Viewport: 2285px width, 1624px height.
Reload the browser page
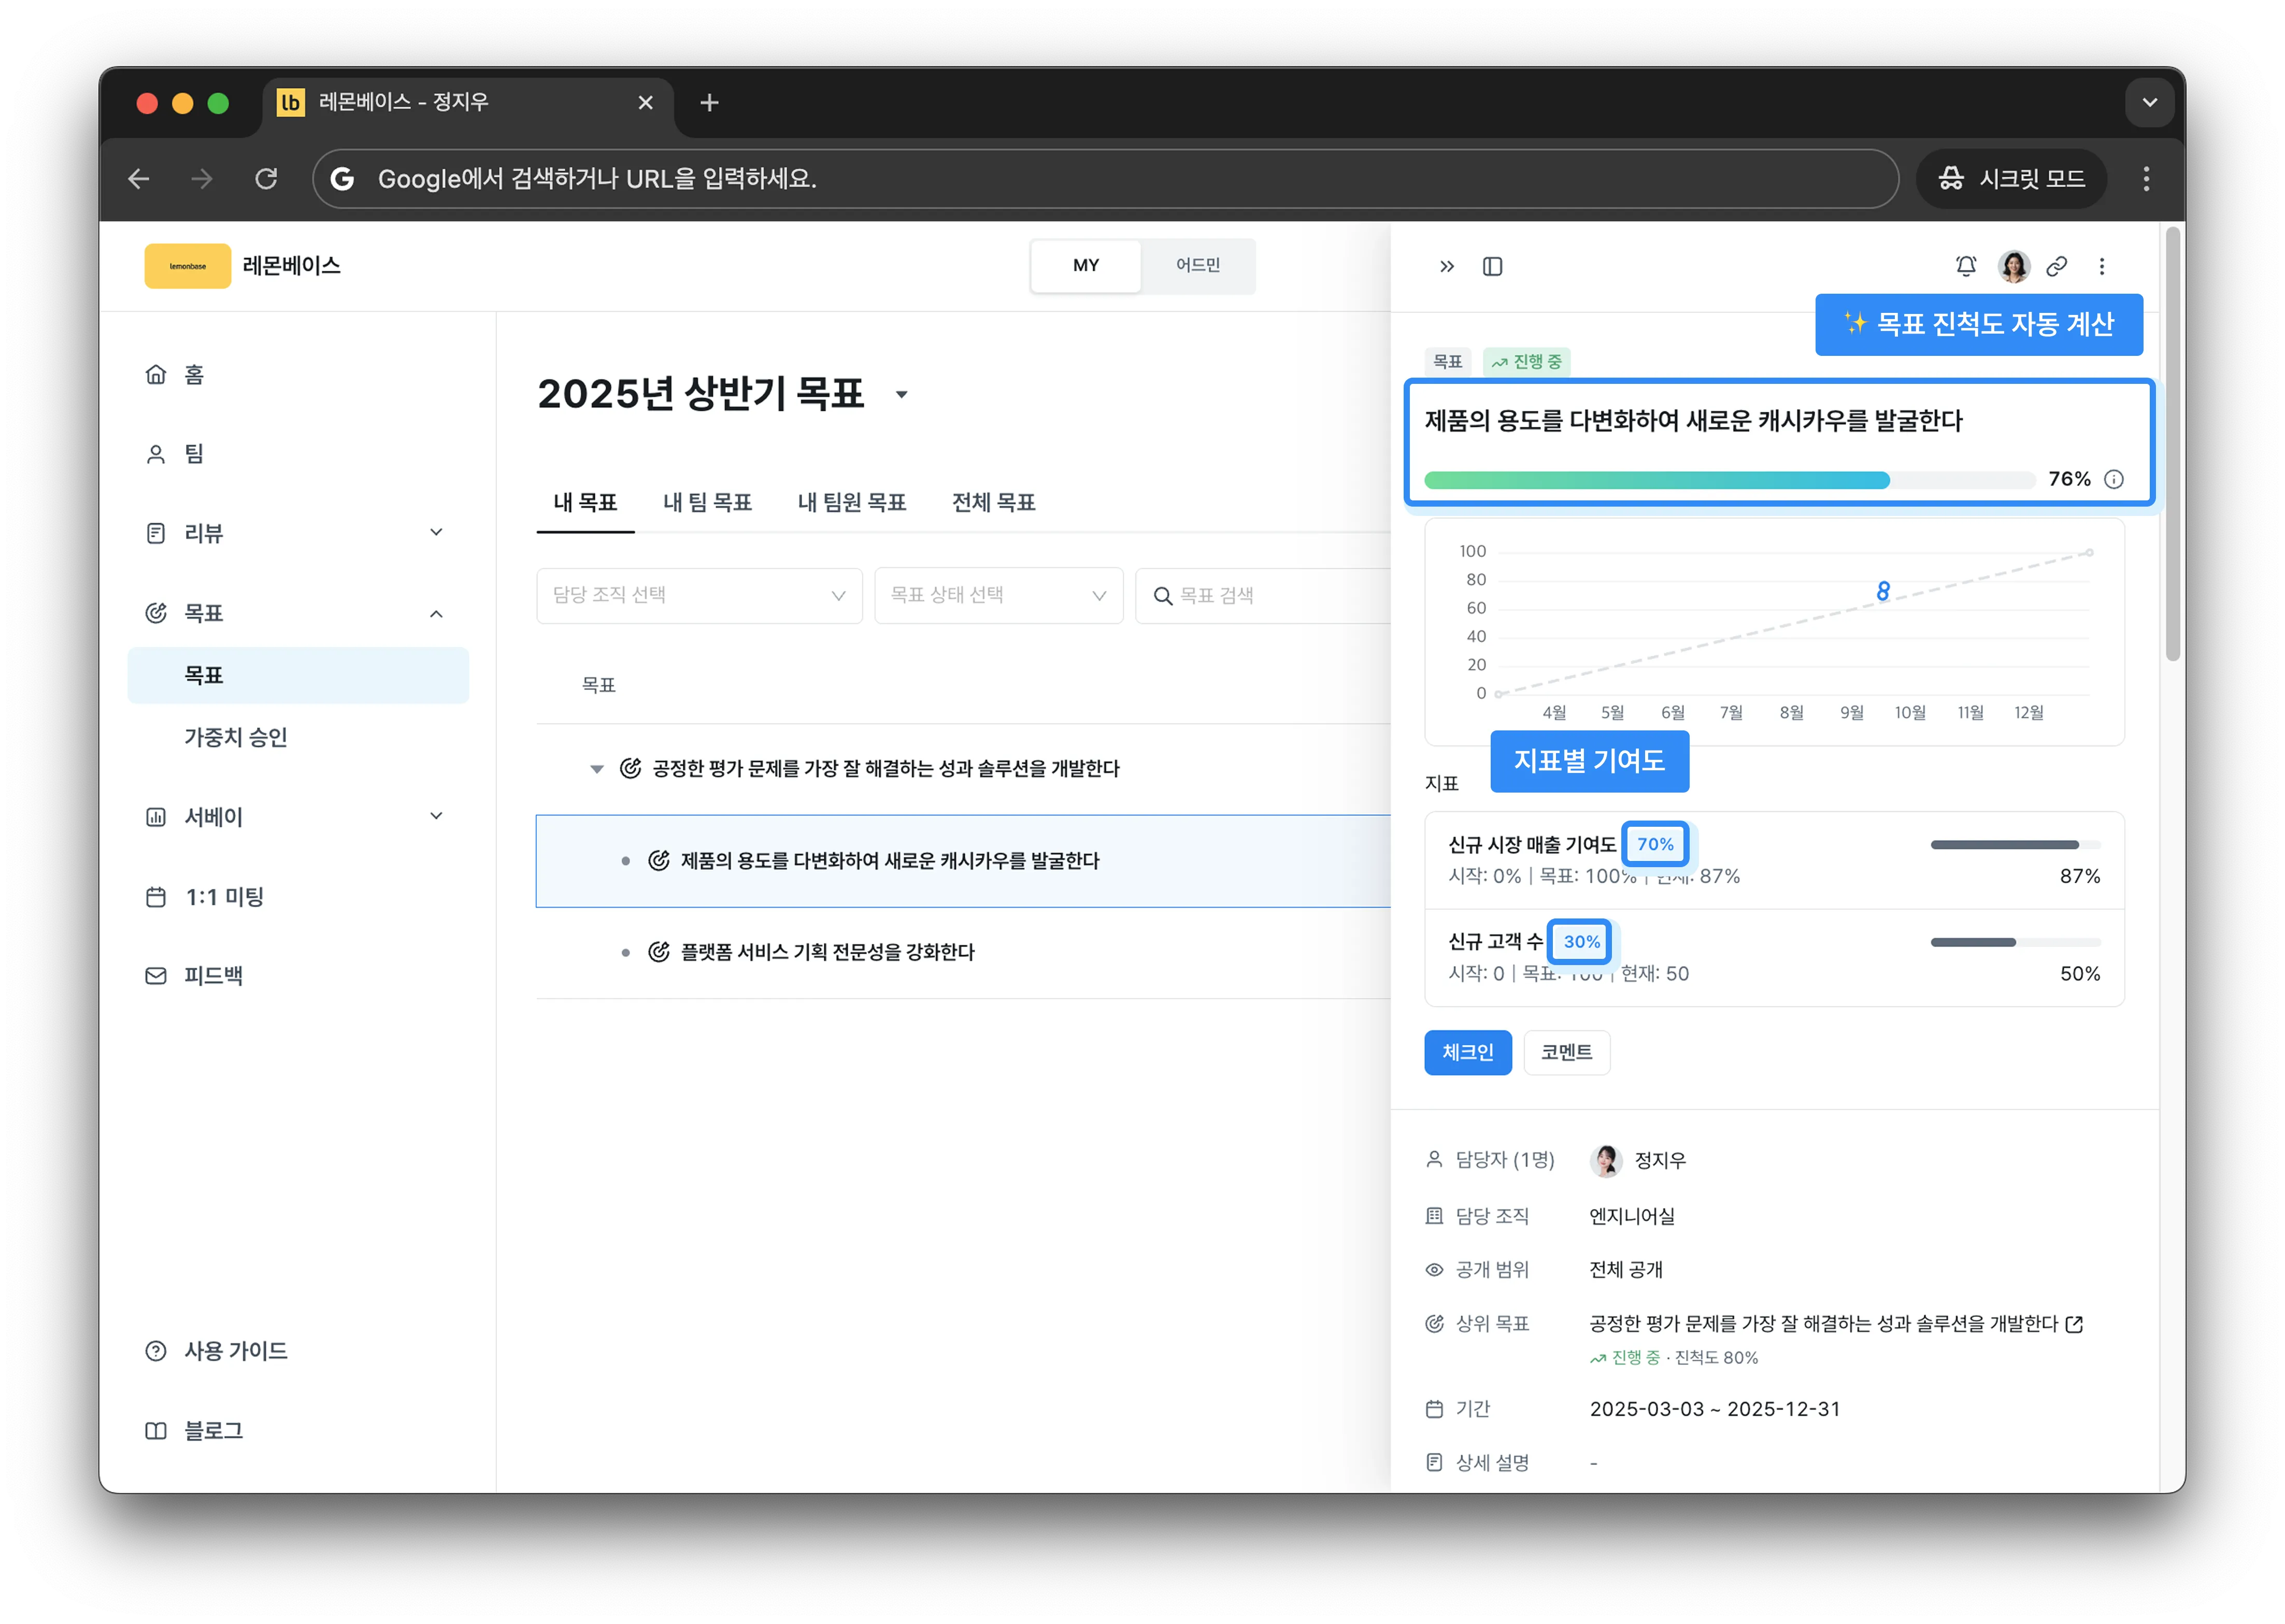(x=266, y=179)
